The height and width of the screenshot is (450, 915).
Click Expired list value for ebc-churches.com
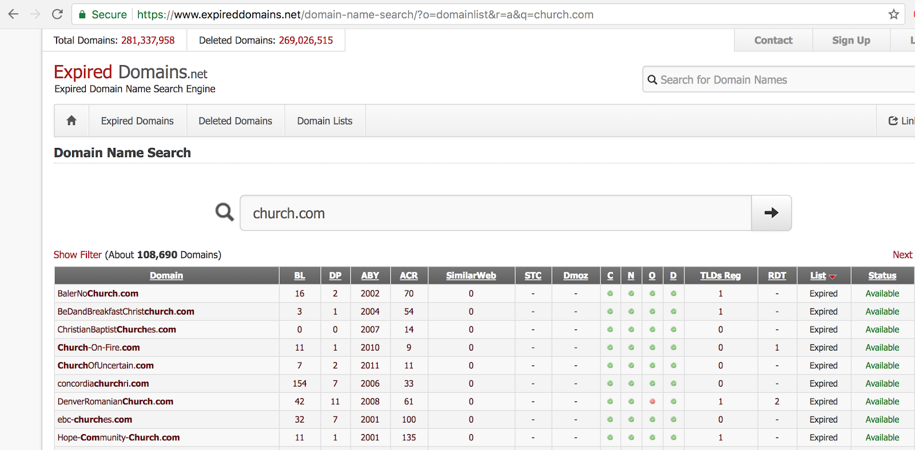(x=823, y=420)
